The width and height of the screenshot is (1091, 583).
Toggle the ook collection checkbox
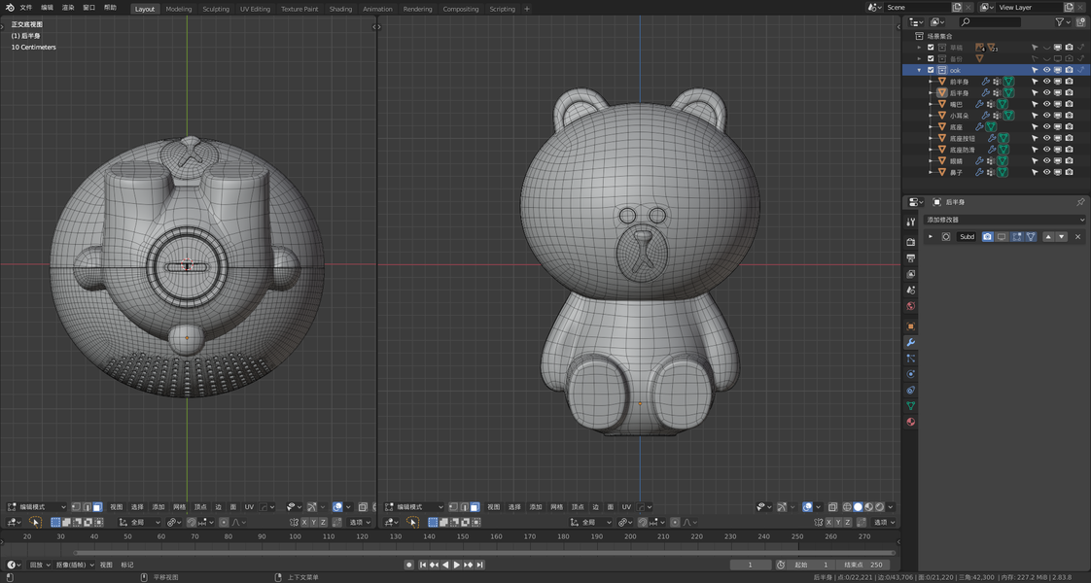tap(931, 70)
